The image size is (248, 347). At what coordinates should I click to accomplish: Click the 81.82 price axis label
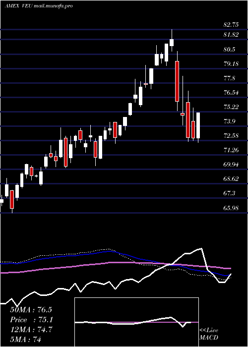click(x=231, y=35)
